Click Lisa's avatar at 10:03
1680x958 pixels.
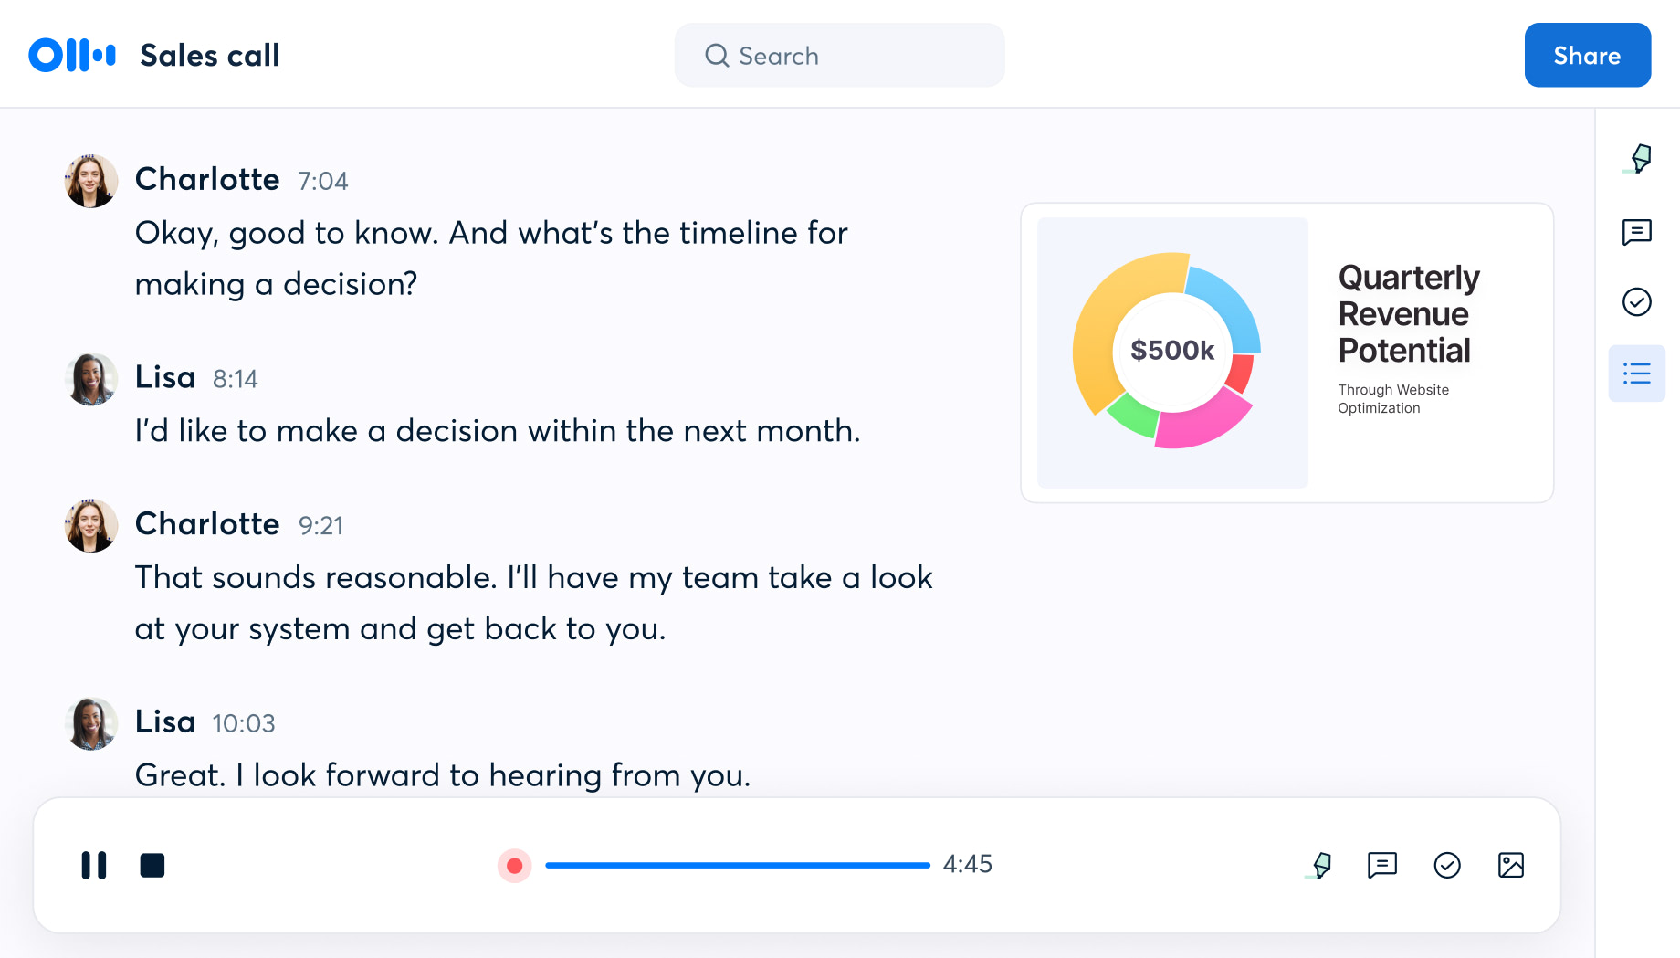click(x=91, y=723)
